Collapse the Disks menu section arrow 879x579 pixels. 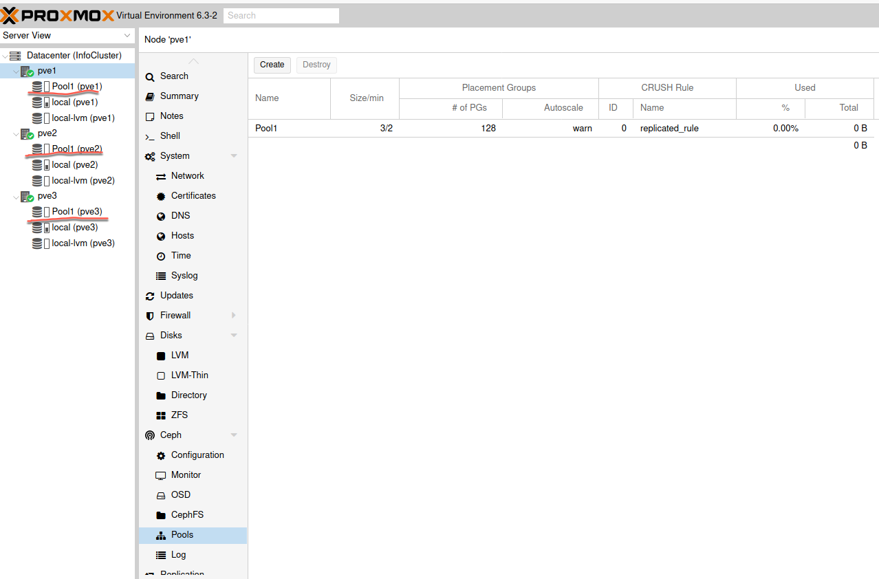tap(234, 336)
